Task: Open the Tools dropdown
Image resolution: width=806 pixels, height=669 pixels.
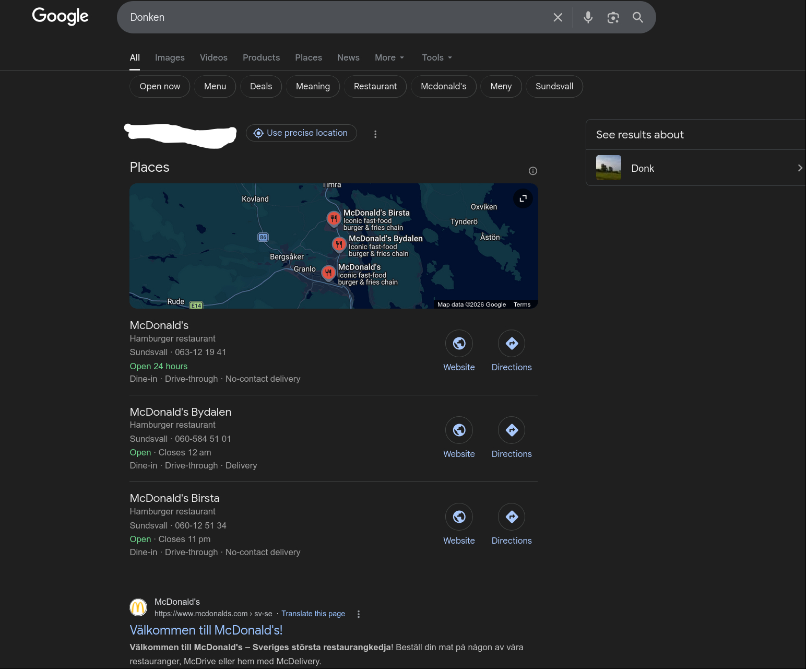Action: [436, 57]
